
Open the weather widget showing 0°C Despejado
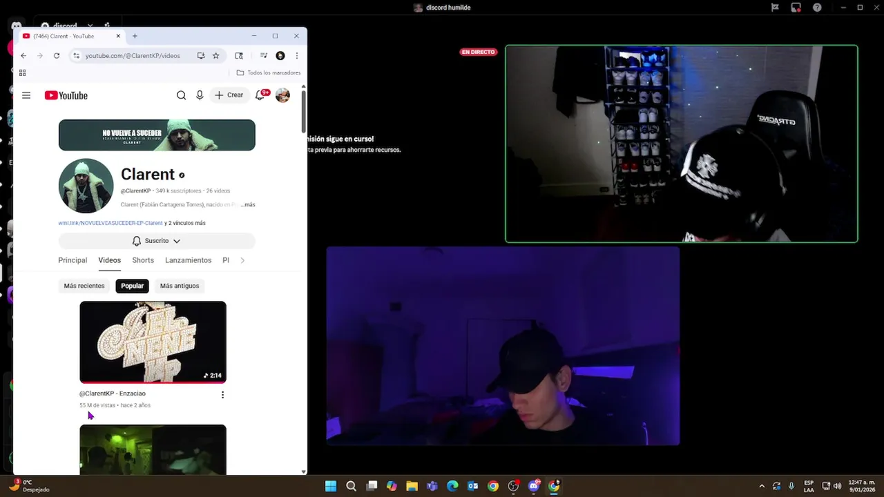(x=30, y=486)
